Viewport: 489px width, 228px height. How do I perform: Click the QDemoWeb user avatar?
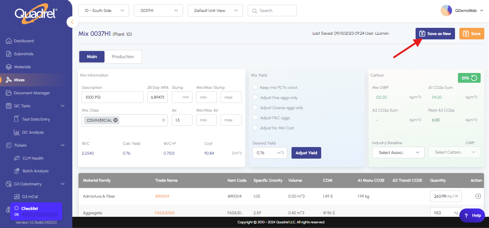click(446, 10)
